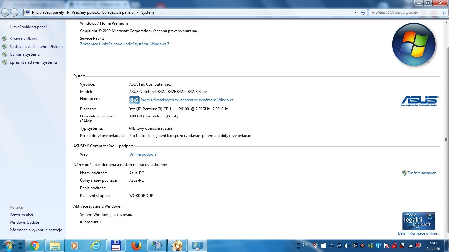Screen dimensions: 449x252
Task: Click the green arrow tray icon
Action: [371, 245]
